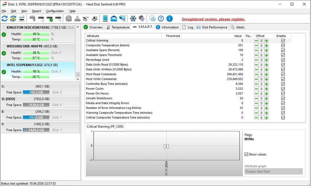Open the Help menu
Screen dimensions: 311x186
tap(72, 11)
